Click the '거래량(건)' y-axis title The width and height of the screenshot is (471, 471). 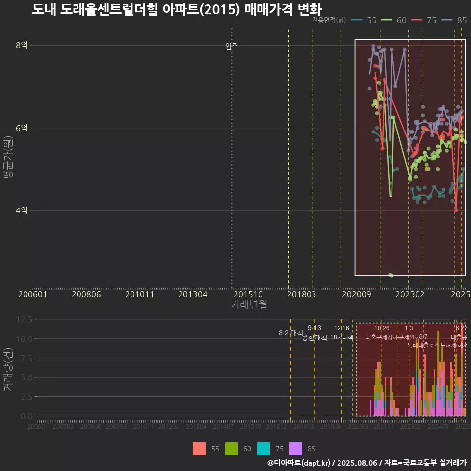[x=8, y=369]
